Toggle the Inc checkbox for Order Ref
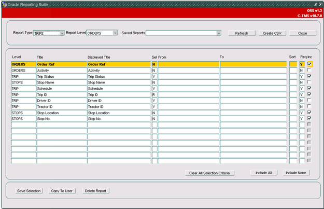The height and width of the screenshot is (209, 324). click(x=309, y=64)
